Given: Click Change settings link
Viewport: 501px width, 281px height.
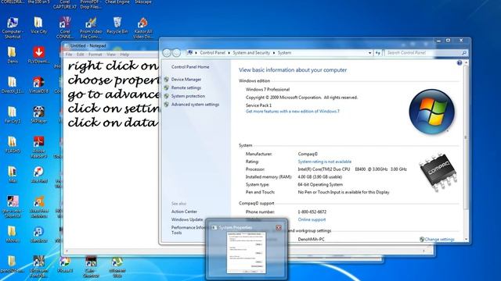Looking at the screenshot, I should click(439, 240).
